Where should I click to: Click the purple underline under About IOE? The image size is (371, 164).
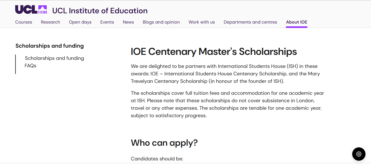click(x=296, y=26)
